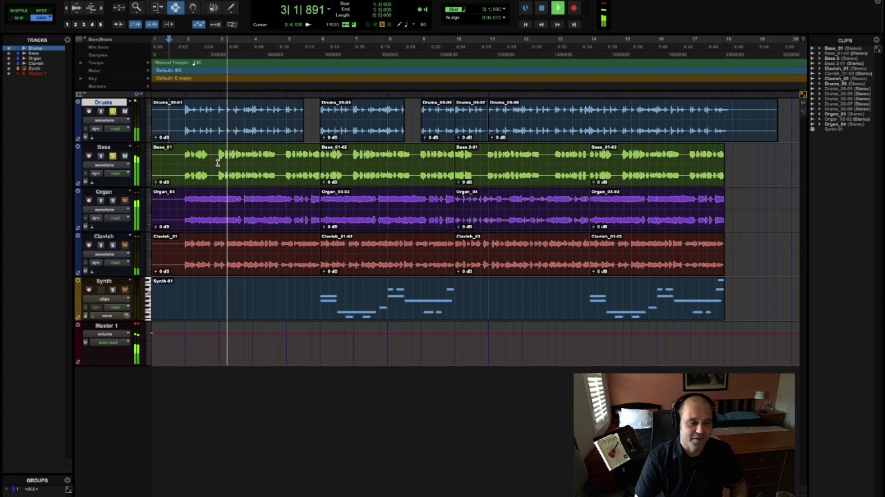The image size is (885, 497).
Task: Click the Fast Forward transport button
Action: pos(557,24)
